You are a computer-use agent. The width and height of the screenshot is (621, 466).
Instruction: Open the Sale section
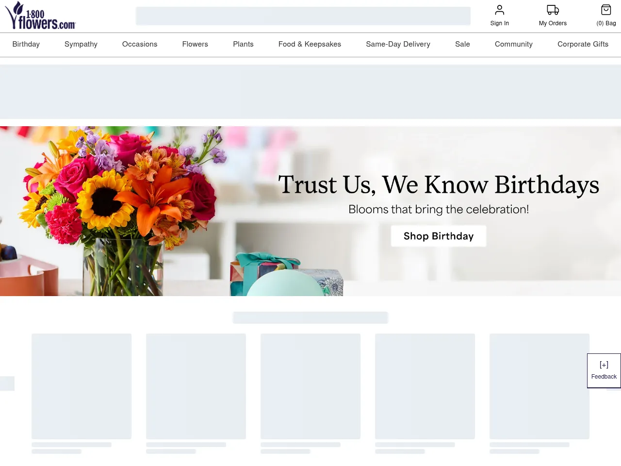pyautogui.click(x=462, y=44)
